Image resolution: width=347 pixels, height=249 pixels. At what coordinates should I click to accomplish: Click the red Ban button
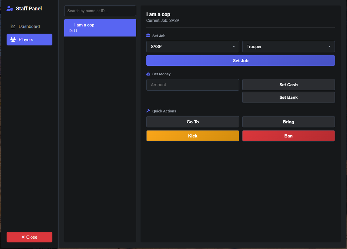288,136
